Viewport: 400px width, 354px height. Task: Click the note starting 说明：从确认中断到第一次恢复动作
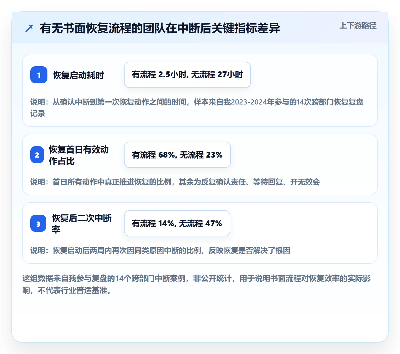pyautogui.click(x=197, y=108)
